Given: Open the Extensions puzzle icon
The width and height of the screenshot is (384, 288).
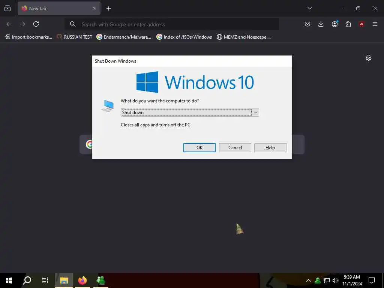Looking at the screenshot, I should [348, 24].
